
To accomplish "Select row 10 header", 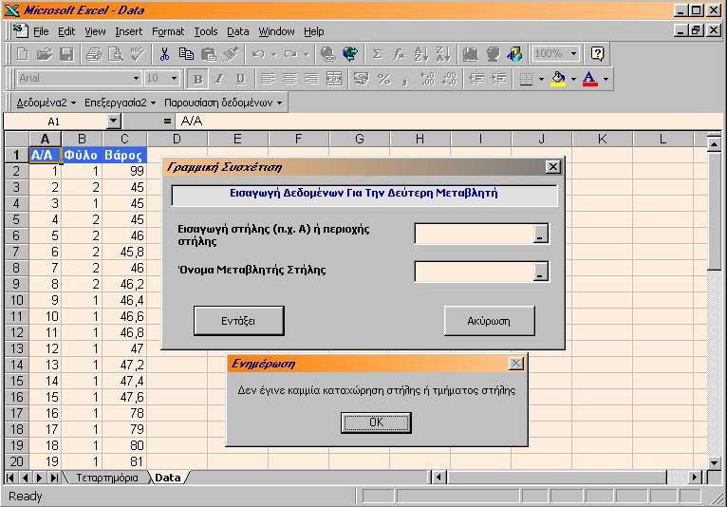I will pyautogui.click(x=17, y=300).
